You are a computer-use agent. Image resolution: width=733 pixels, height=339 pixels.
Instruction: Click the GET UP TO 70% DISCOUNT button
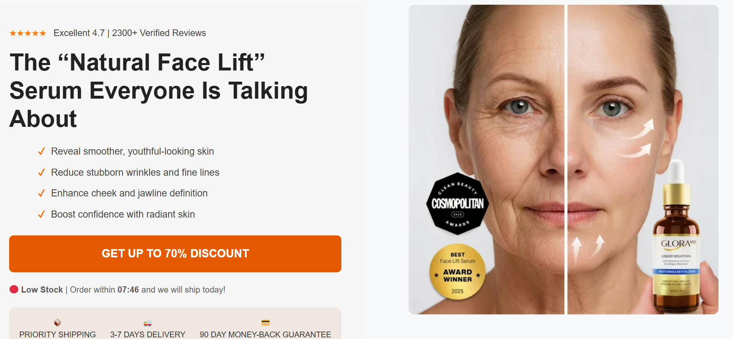coord(175,254)
